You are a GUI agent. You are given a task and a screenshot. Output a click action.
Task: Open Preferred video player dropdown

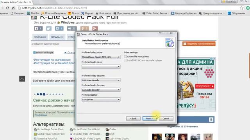[x=101, y=57]
